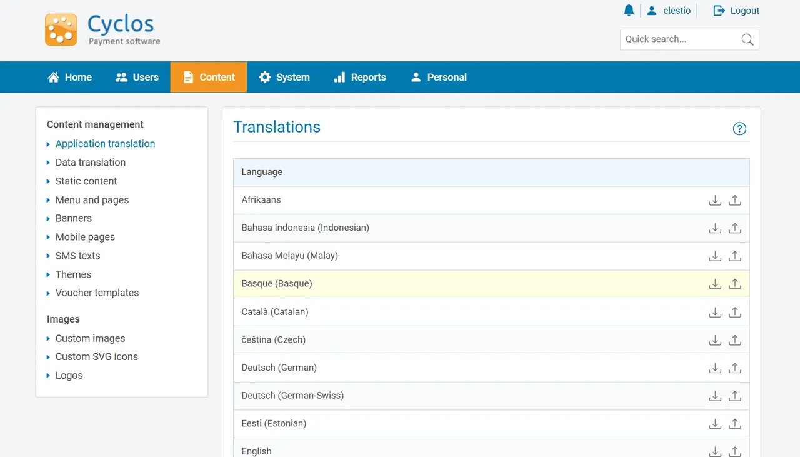Screen dimensions: 800x457
Task: Open the Personal menu
Action: coord(439,77)
